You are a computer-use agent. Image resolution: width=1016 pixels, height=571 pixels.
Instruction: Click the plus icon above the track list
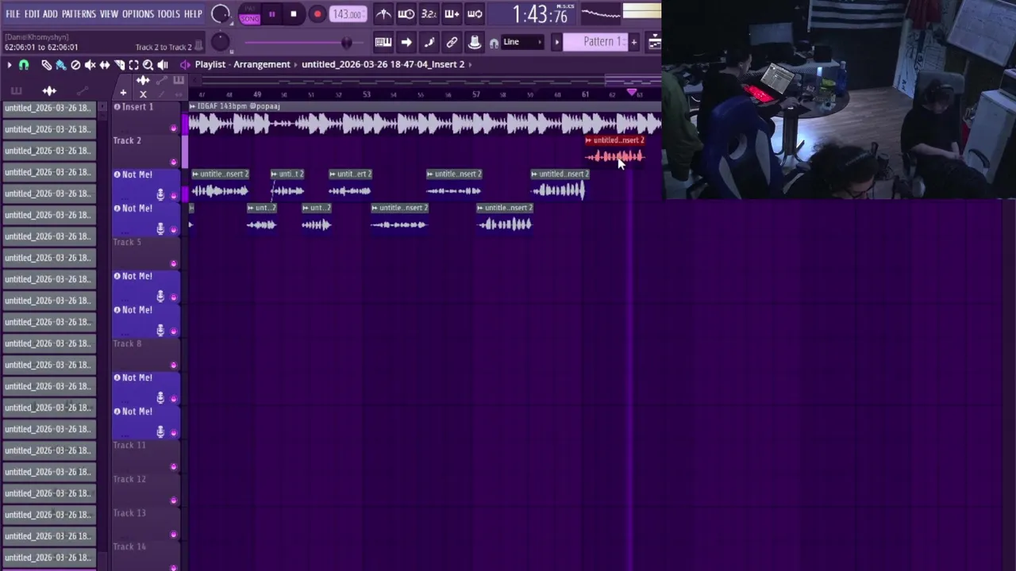(x=123, y=94)
